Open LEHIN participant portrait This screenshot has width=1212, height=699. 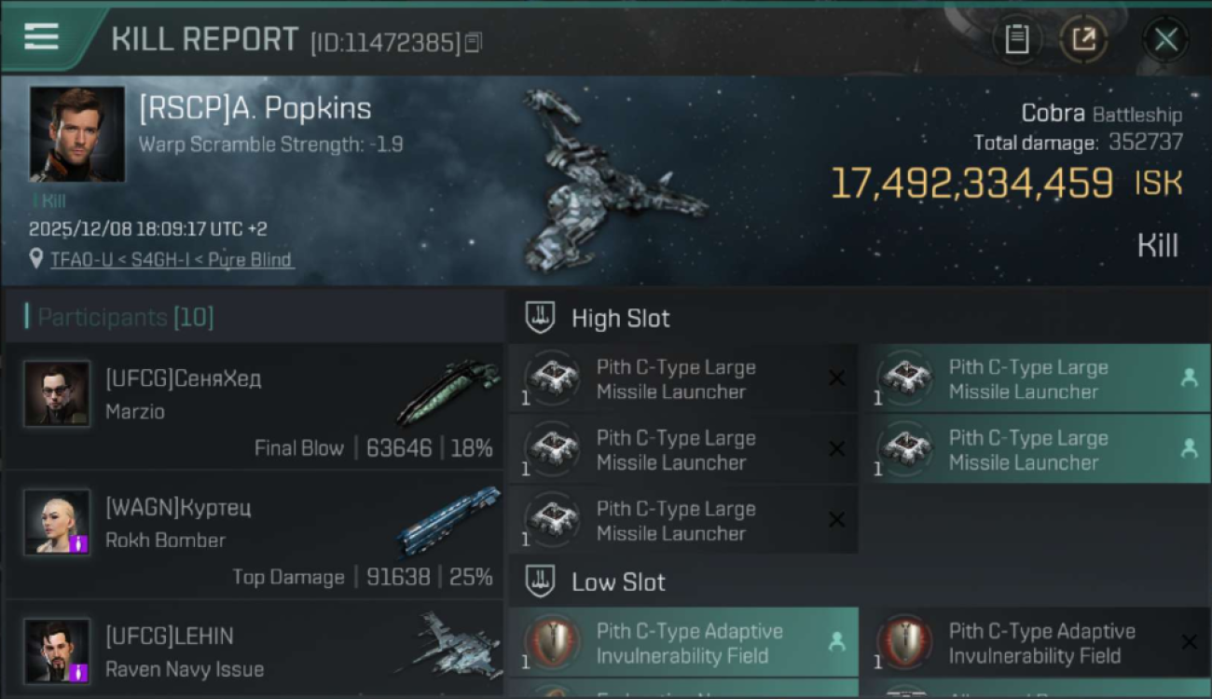(x=57, y=651)
